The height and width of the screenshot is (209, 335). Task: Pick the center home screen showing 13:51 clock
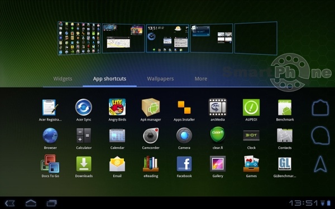coord(167,38)
